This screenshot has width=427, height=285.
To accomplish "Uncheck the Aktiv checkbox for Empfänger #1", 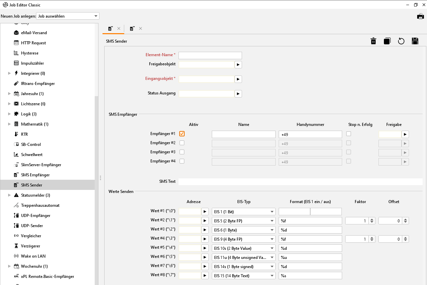I will pyautogui.click(x=182, y=134).
